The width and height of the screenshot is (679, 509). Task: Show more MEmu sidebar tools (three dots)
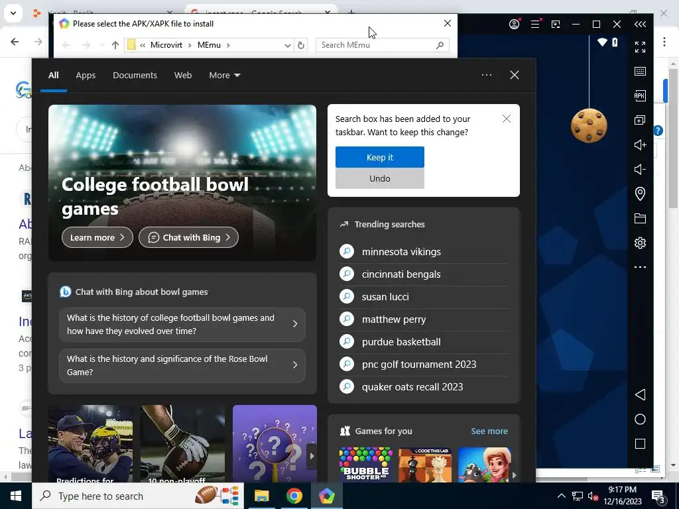[640, 267]
